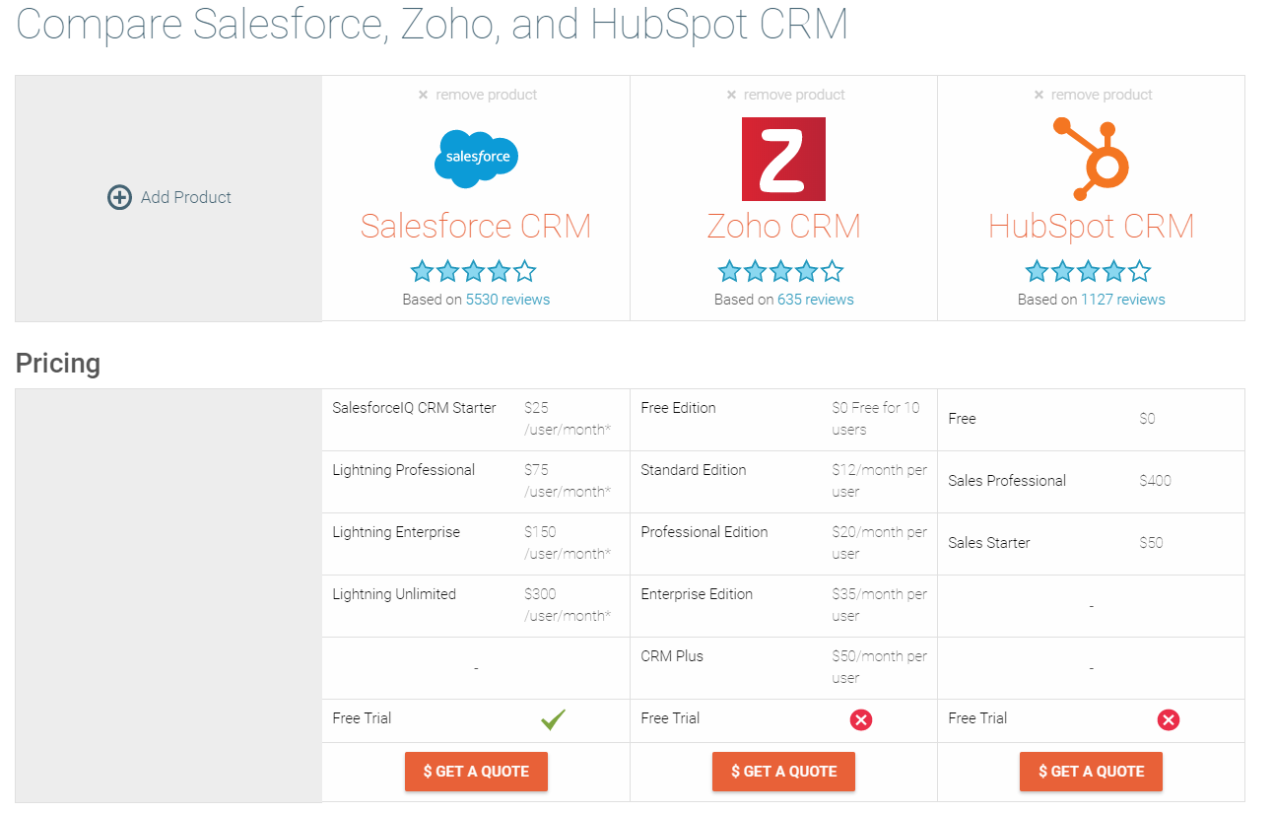
Task: Click Zoho CRM star rating
Action: tap(781, 271)
